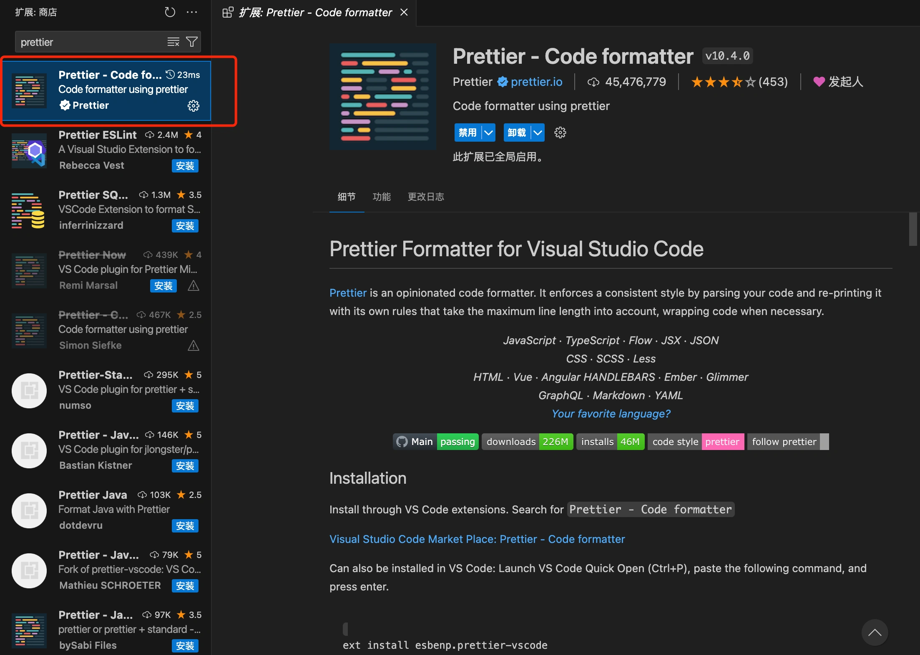The image size is (920, 655).
Task: Click the refresh extensions icon
Action: (x=170, y=12)
